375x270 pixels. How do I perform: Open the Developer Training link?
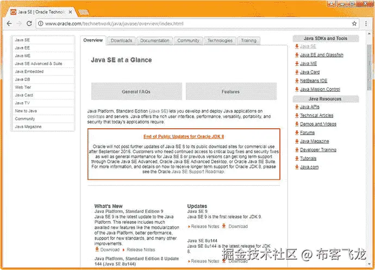pos(318,150)
